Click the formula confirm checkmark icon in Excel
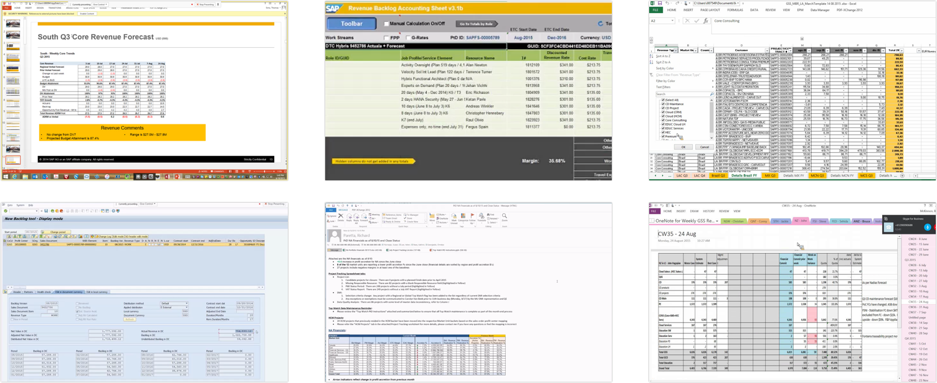 (697, 21)
